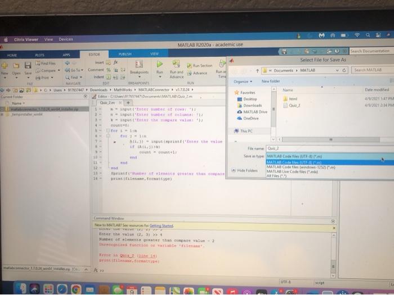This screenshot has height=295, width=394.
Task: Click the Open folder icon in ribbon
Action: pos(16,66)
